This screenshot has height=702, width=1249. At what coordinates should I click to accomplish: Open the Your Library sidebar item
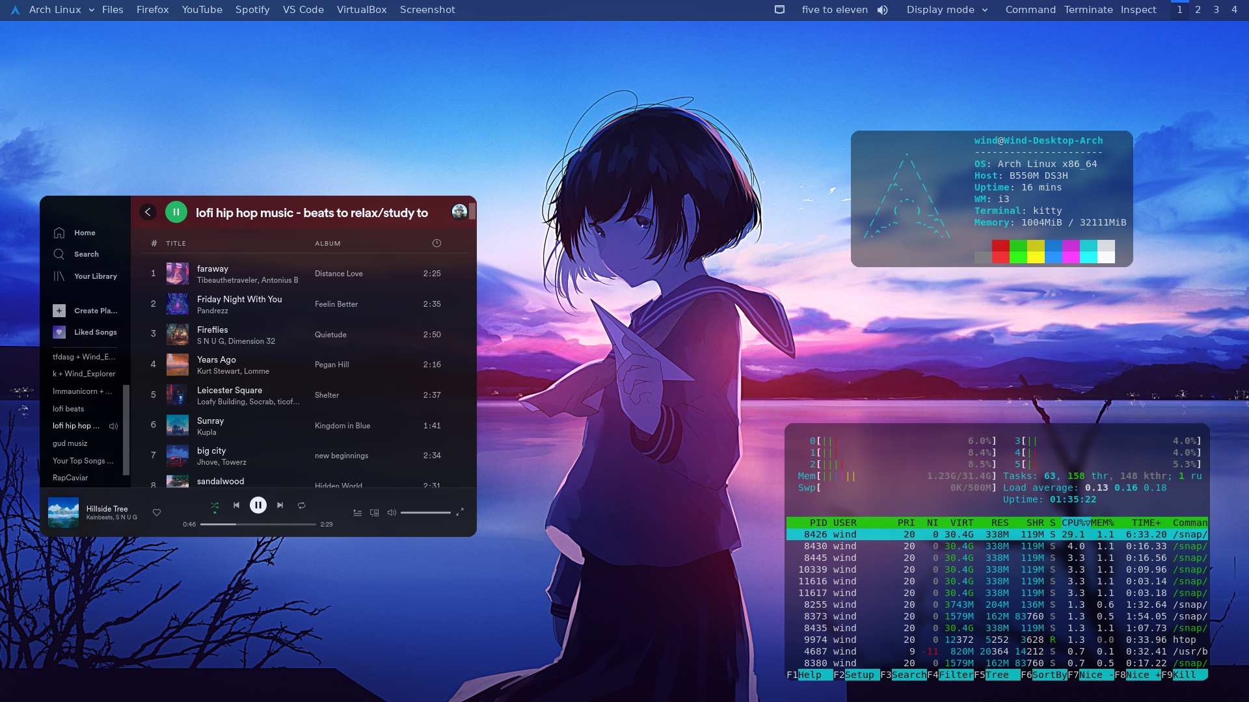pos(95,276)
